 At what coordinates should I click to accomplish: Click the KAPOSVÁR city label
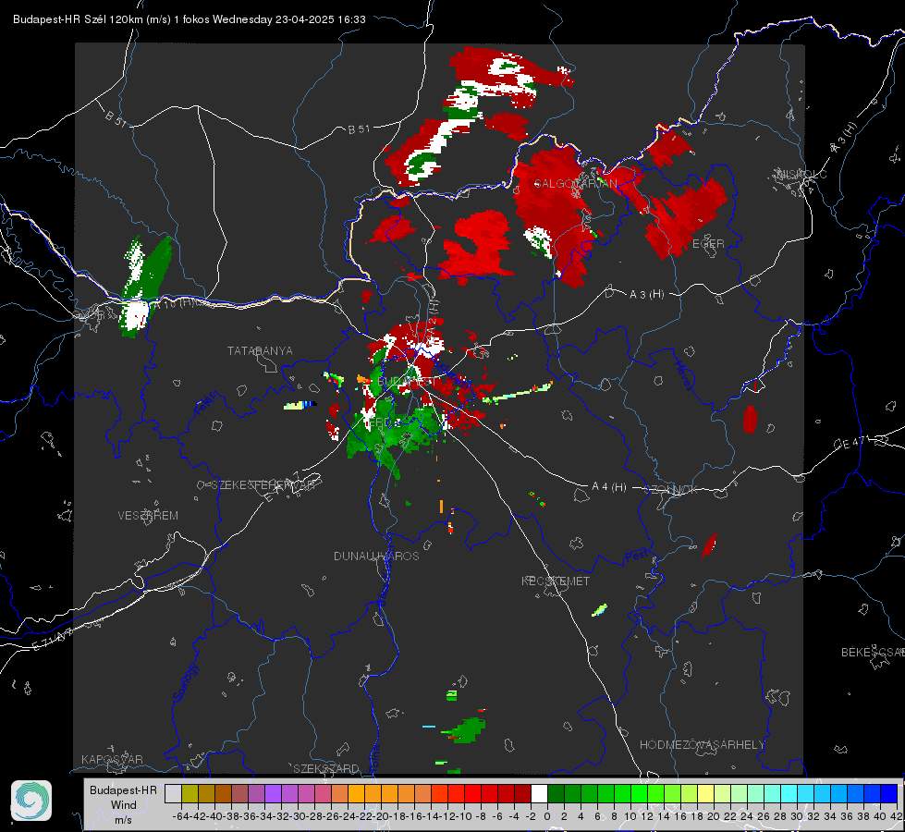(112, 759)
